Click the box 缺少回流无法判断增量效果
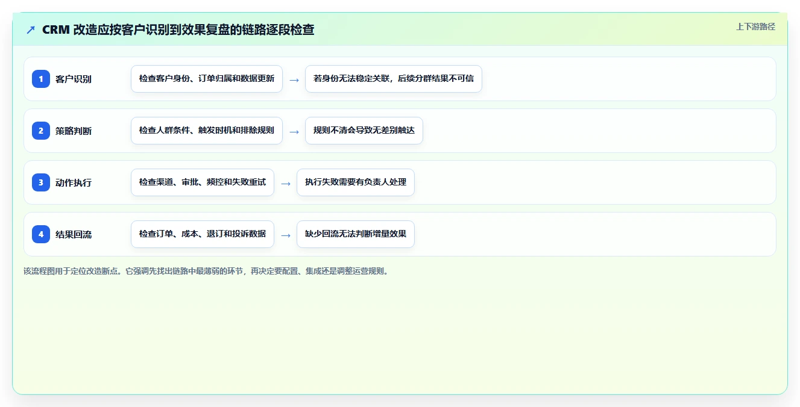800x407 pixels. pos(356,234)
